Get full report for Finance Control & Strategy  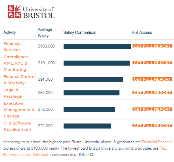pyautogui.click(x=152, y=79)
